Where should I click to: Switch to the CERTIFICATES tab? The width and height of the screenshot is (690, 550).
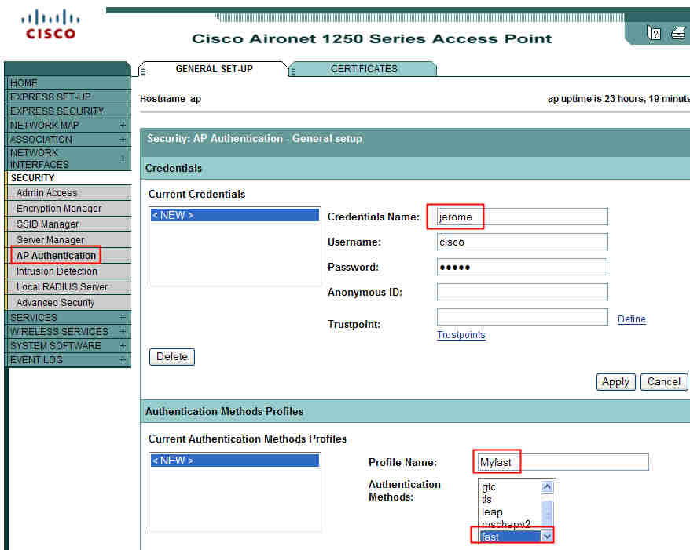(362, 68)
